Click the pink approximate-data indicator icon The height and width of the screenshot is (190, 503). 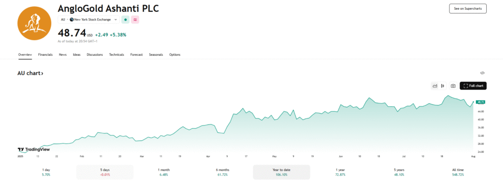tap(135, 20)
